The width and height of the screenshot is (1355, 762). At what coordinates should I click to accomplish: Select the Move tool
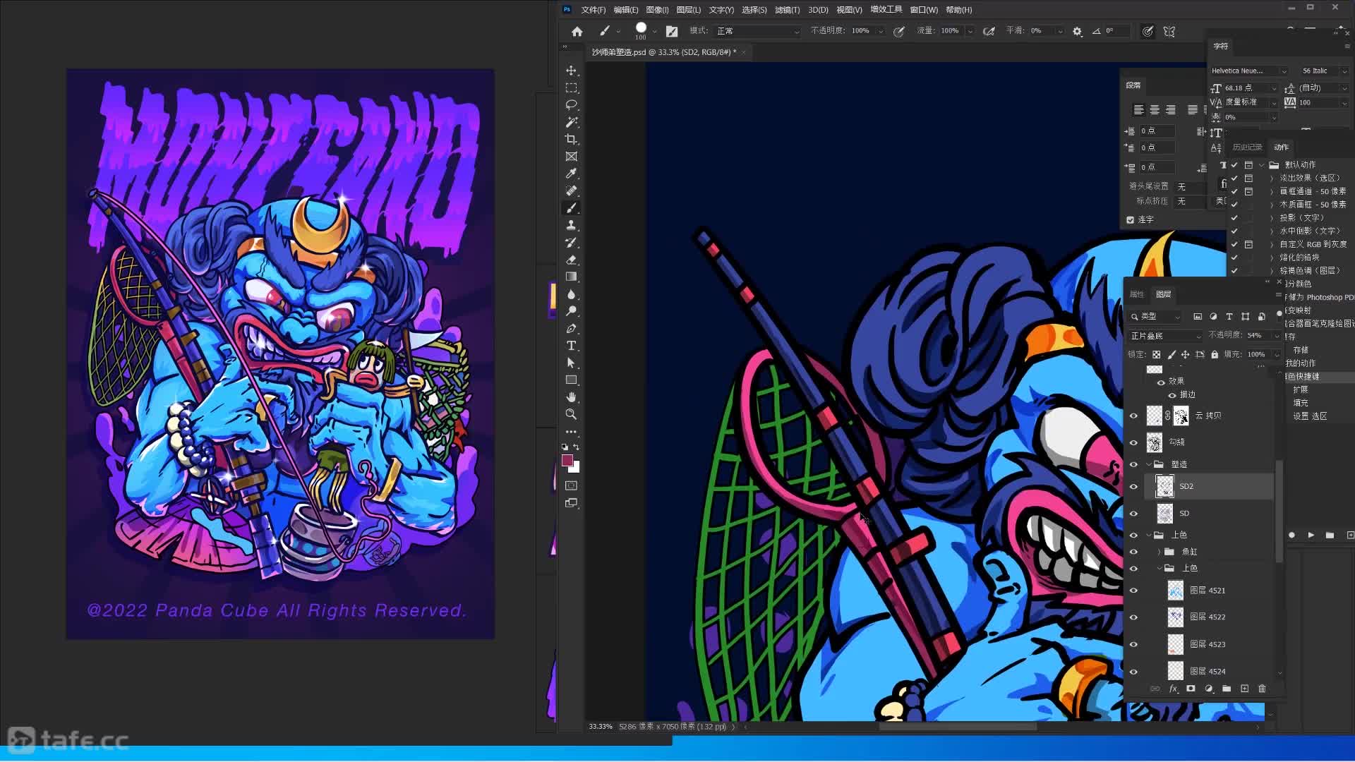coord(572,71)
